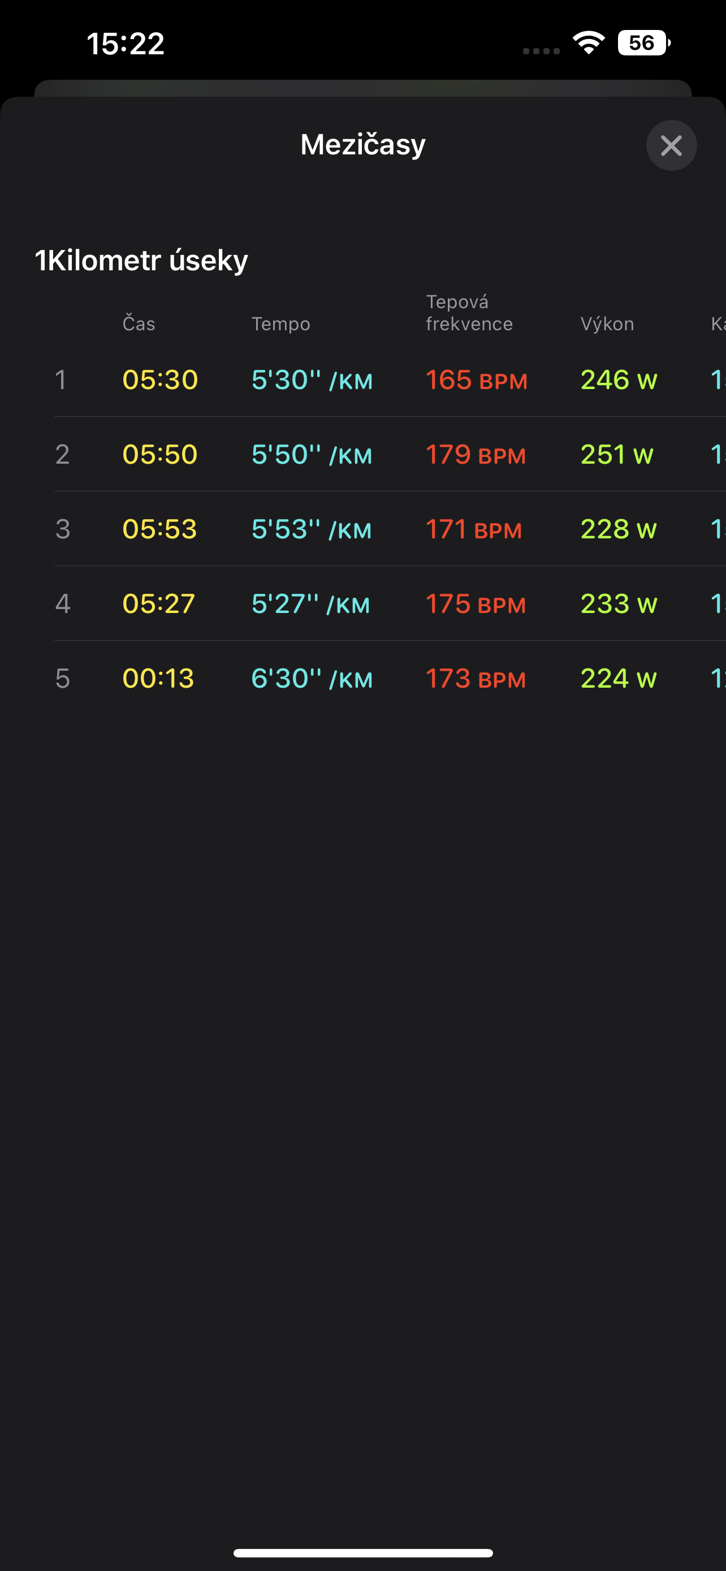726x1571 pixels.
Task: Tap the Čas column header
Action: click(139, 323)
